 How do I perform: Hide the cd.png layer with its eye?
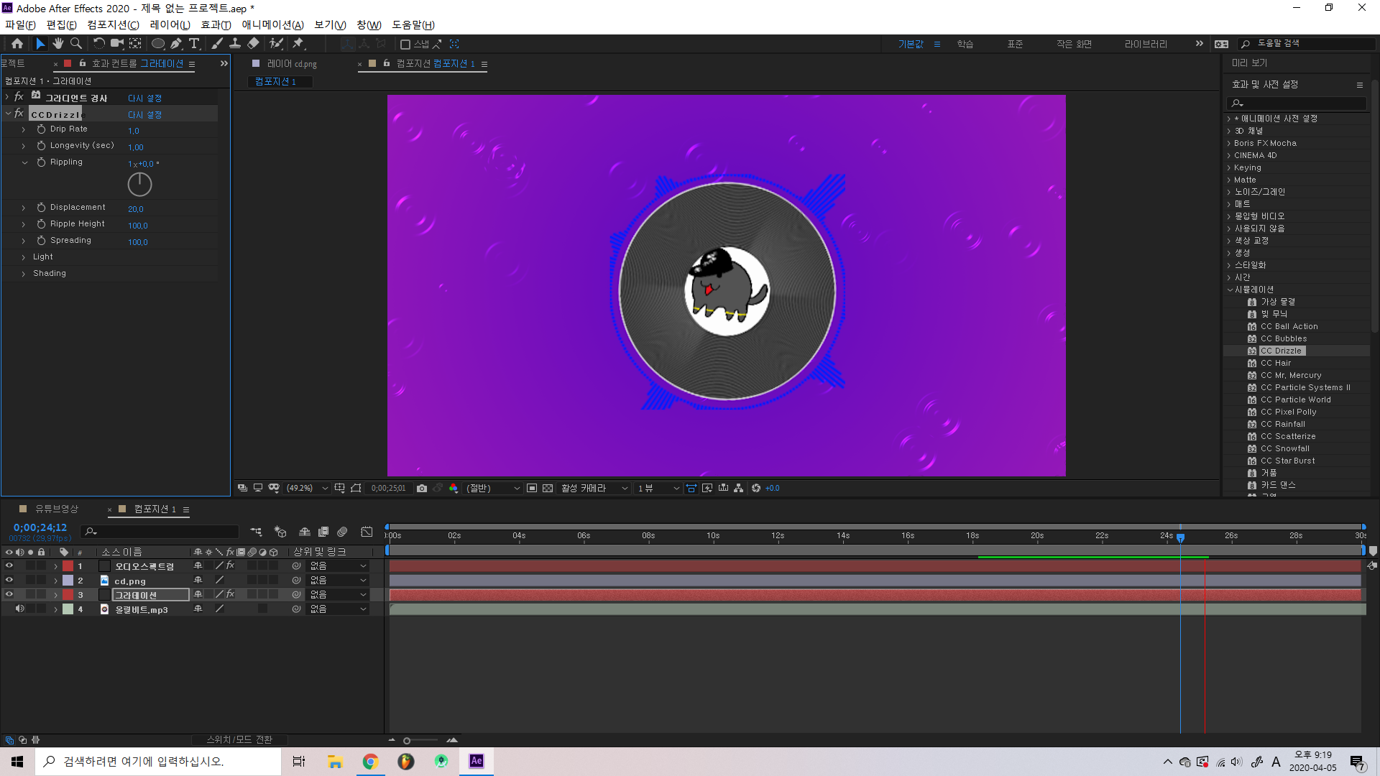9,581
